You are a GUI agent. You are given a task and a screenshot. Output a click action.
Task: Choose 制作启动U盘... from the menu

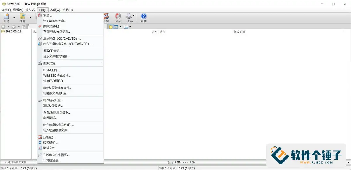click(70, 100)
